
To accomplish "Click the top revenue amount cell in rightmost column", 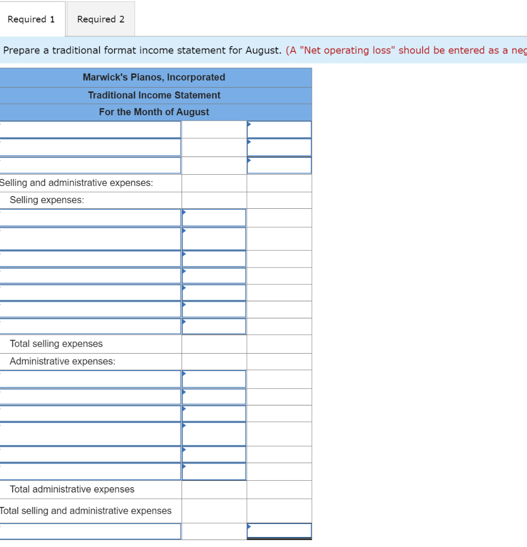I will [279, 129].
